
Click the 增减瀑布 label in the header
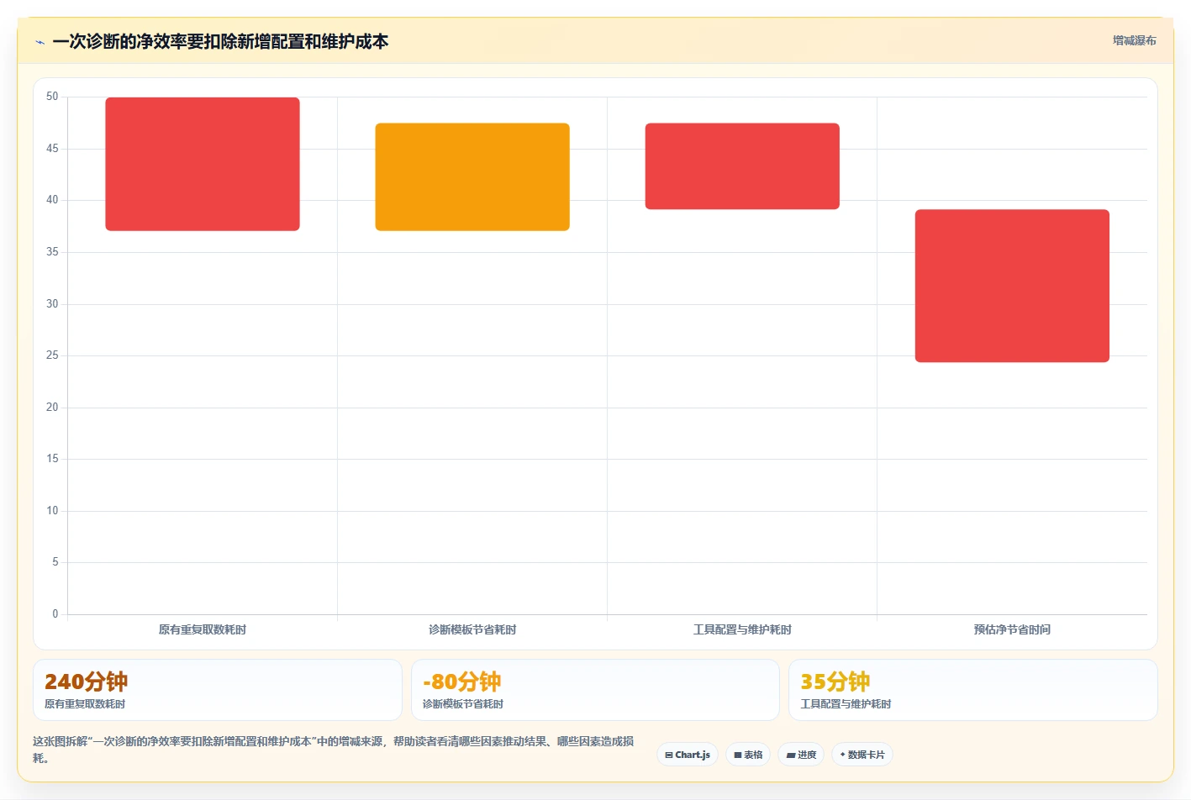[1134, 40]
